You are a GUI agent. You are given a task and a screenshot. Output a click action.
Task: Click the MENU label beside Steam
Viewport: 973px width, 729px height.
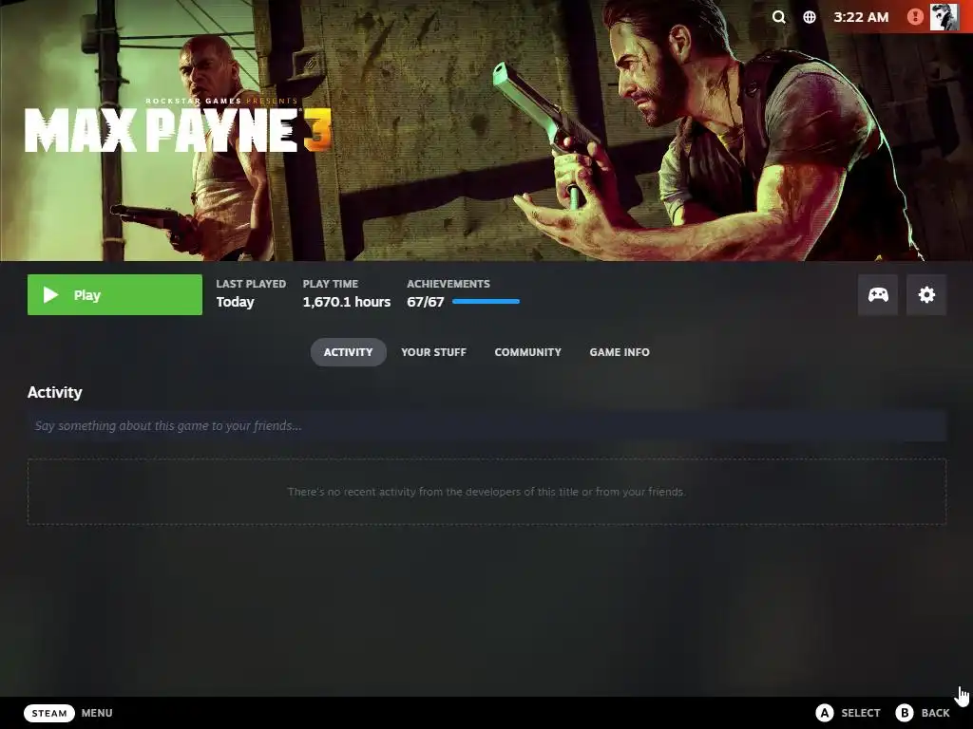tap(97, 713)
